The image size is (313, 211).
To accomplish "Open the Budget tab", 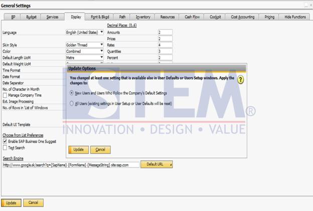I will (x=31, y=17).
